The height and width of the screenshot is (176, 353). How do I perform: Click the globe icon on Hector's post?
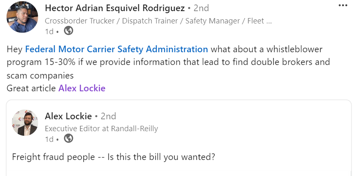click(x=69, y=30)
